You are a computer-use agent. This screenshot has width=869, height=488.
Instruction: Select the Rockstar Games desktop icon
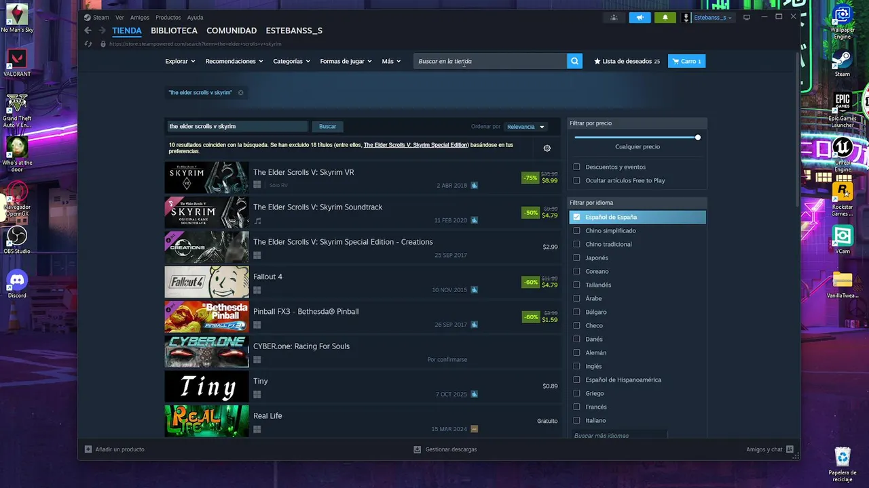[x=842, y=199]
